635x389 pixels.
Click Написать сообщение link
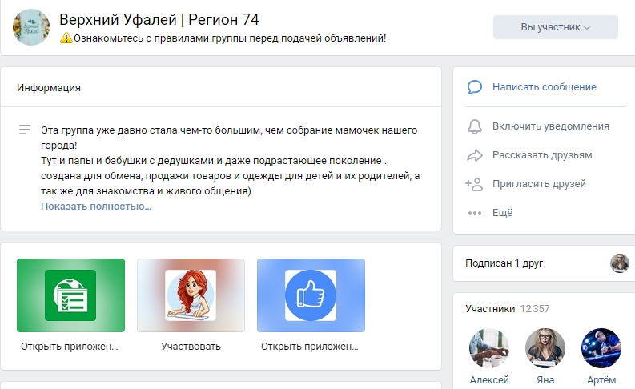(545, 87)
